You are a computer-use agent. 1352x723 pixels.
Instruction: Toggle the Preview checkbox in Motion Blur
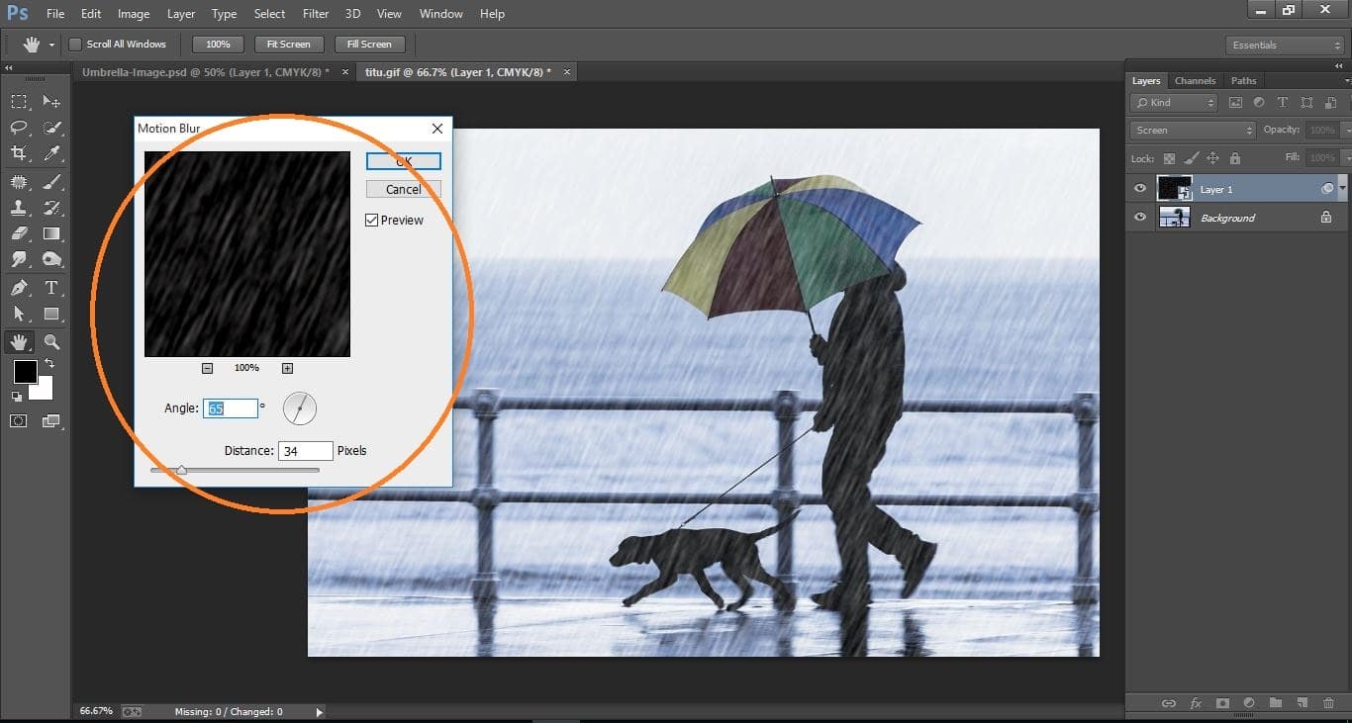click(369, 220)
